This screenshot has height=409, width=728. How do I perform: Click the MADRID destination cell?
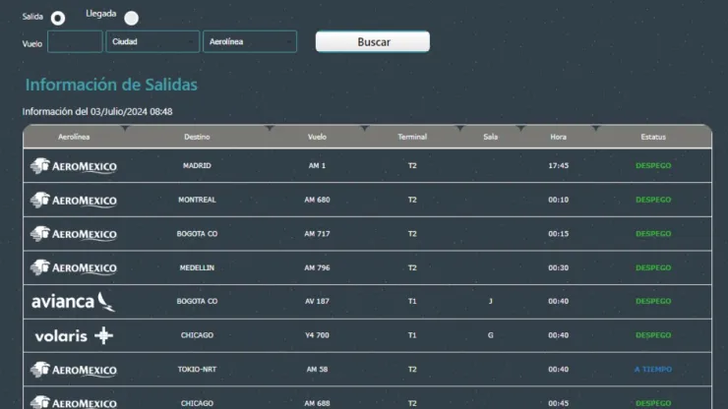point(197,166)
